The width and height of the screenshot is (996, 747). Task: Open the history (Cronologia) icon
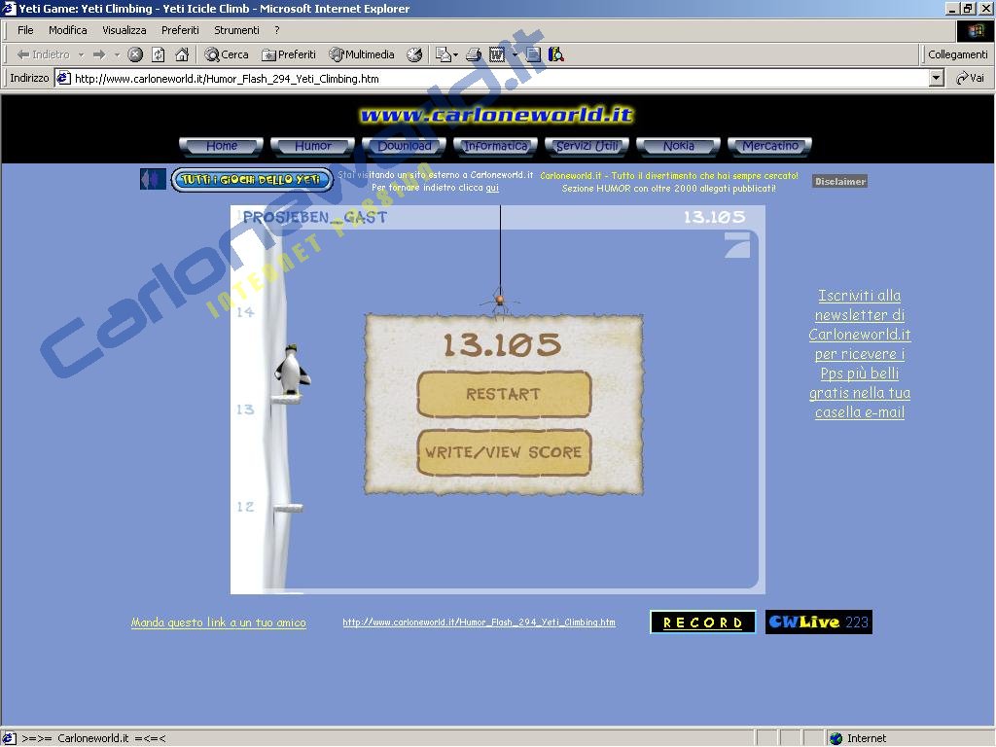click(x=414, y=54)
